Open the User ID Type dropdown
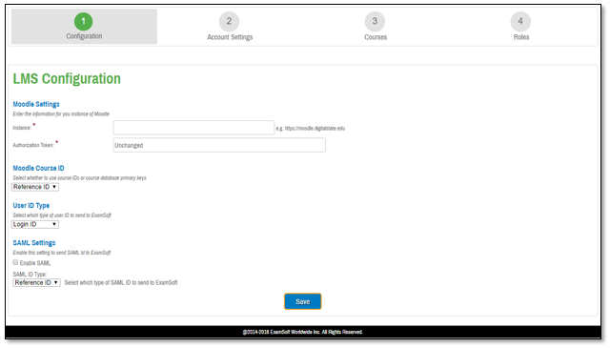Image resolution: width=610 pixels, height=348 pixels. [35, 224]
